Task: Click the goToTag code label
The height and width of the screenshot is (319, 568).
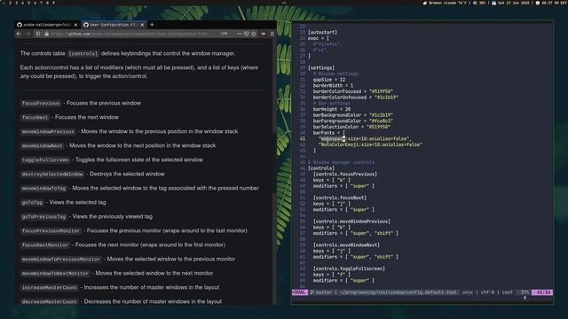Action: coord(32,202)
